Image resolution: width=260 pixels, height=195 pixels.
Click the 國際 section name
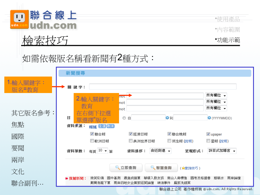(18, 136)
